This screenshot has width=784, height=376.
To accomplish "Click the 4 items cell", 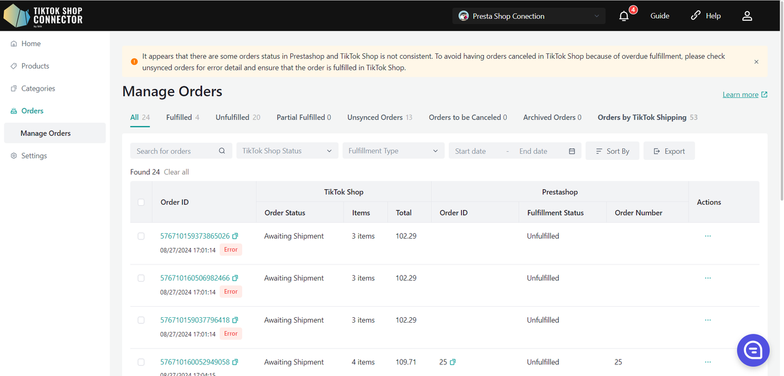I will click(x=363, y=362).
